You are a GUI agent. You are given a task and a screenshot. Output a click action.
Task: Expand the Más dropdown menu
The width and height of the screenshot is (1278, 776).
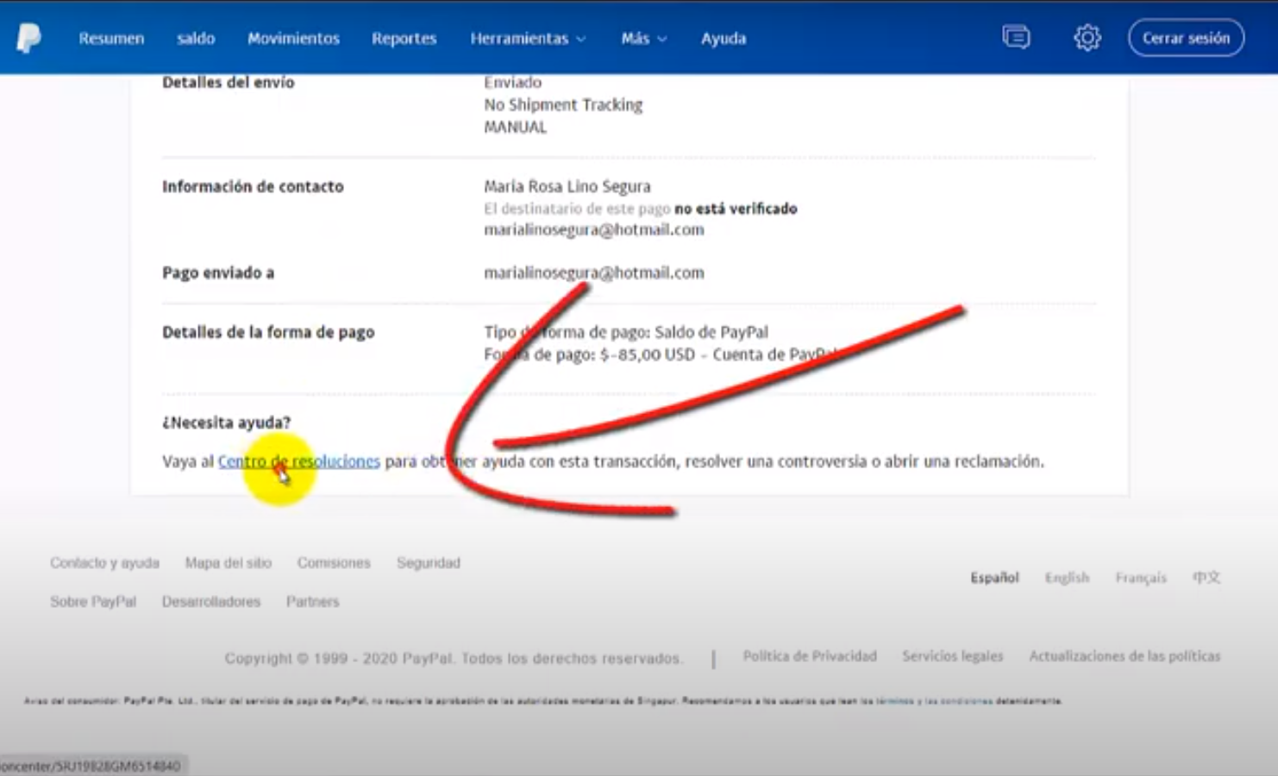(643, 39)
